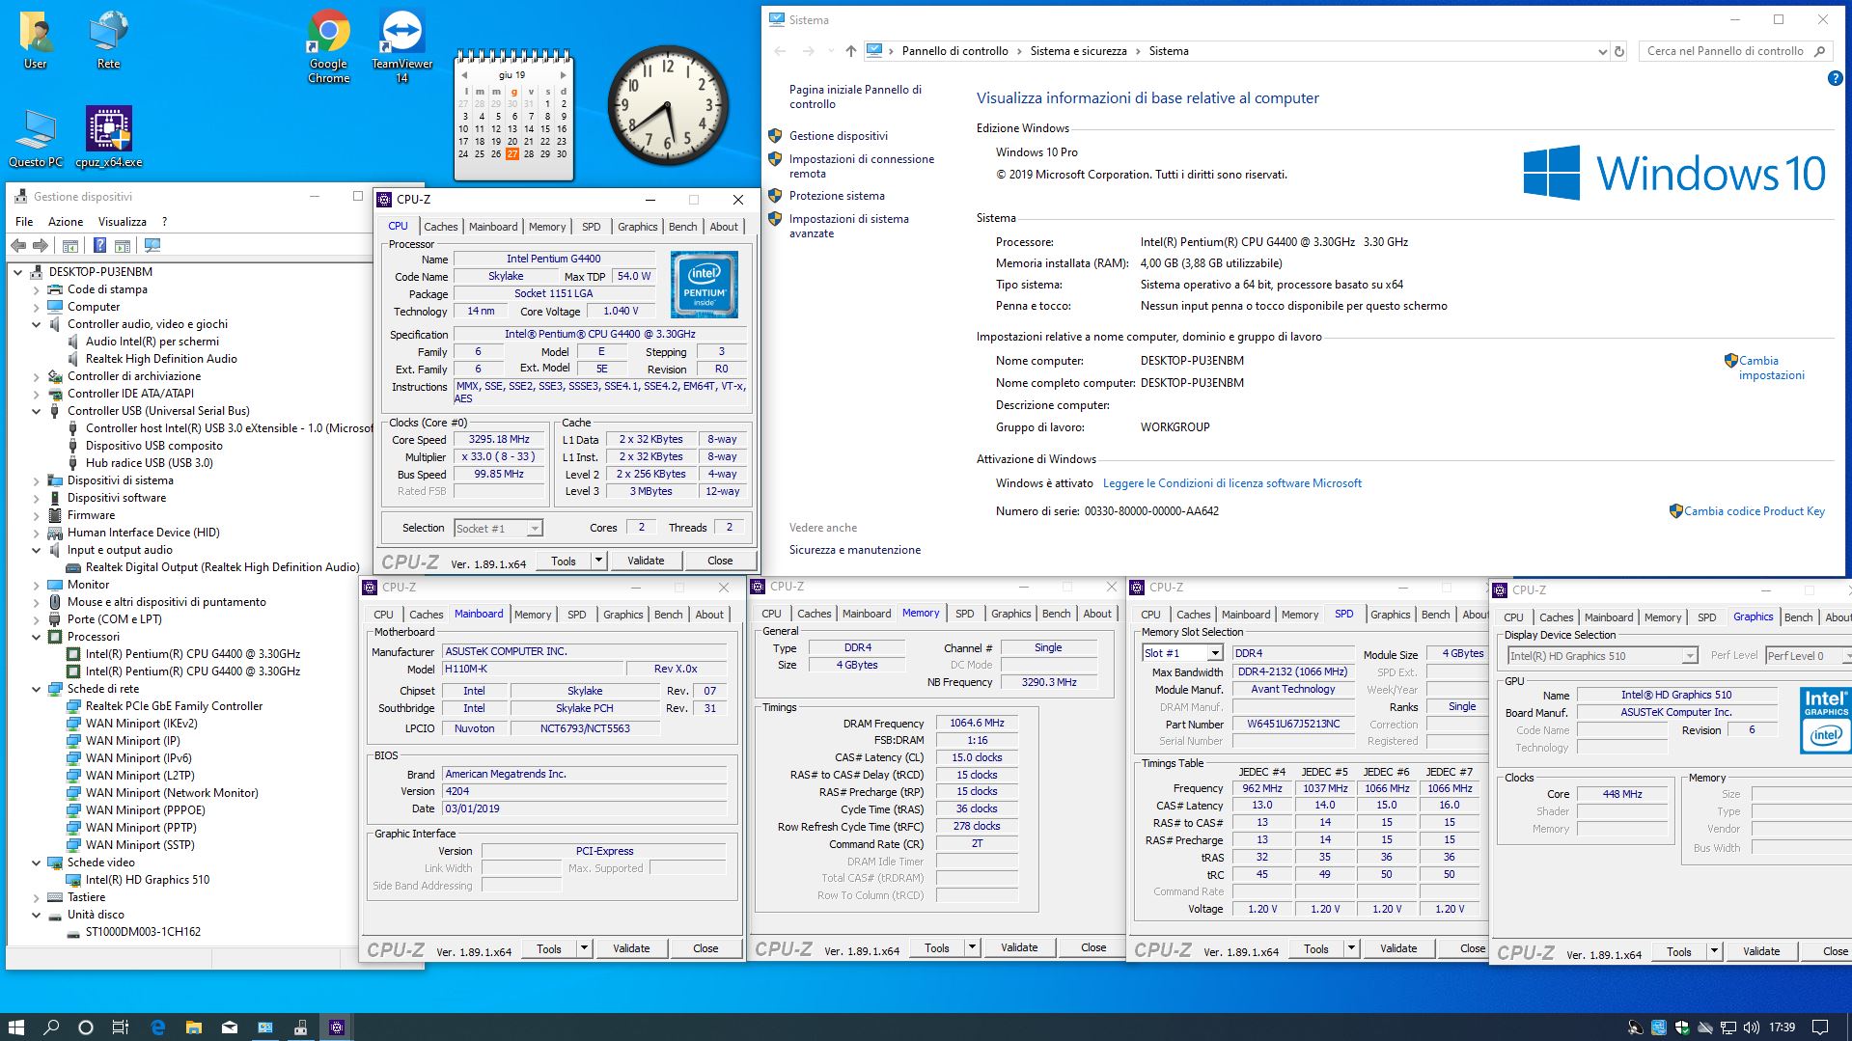The image size is (1852, 1041).
Task: Open the Mail app from the taskbar
Action: 230,1027
